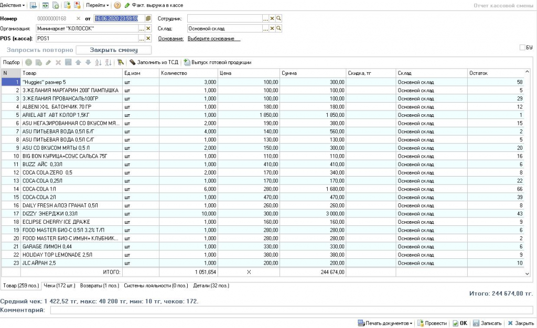Open the calendar picker for the date

(148, 18)
